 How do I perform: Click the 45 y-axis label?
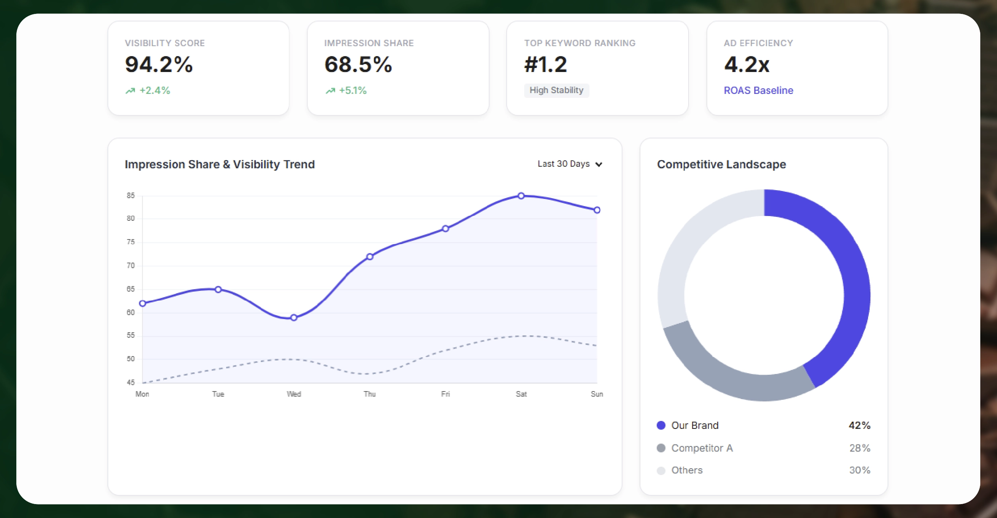[131, 382]
